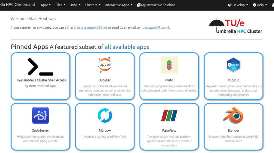This screenshot has height=153, width=274.
Task: Open the Files dropdown
Action: pos(60,5)
